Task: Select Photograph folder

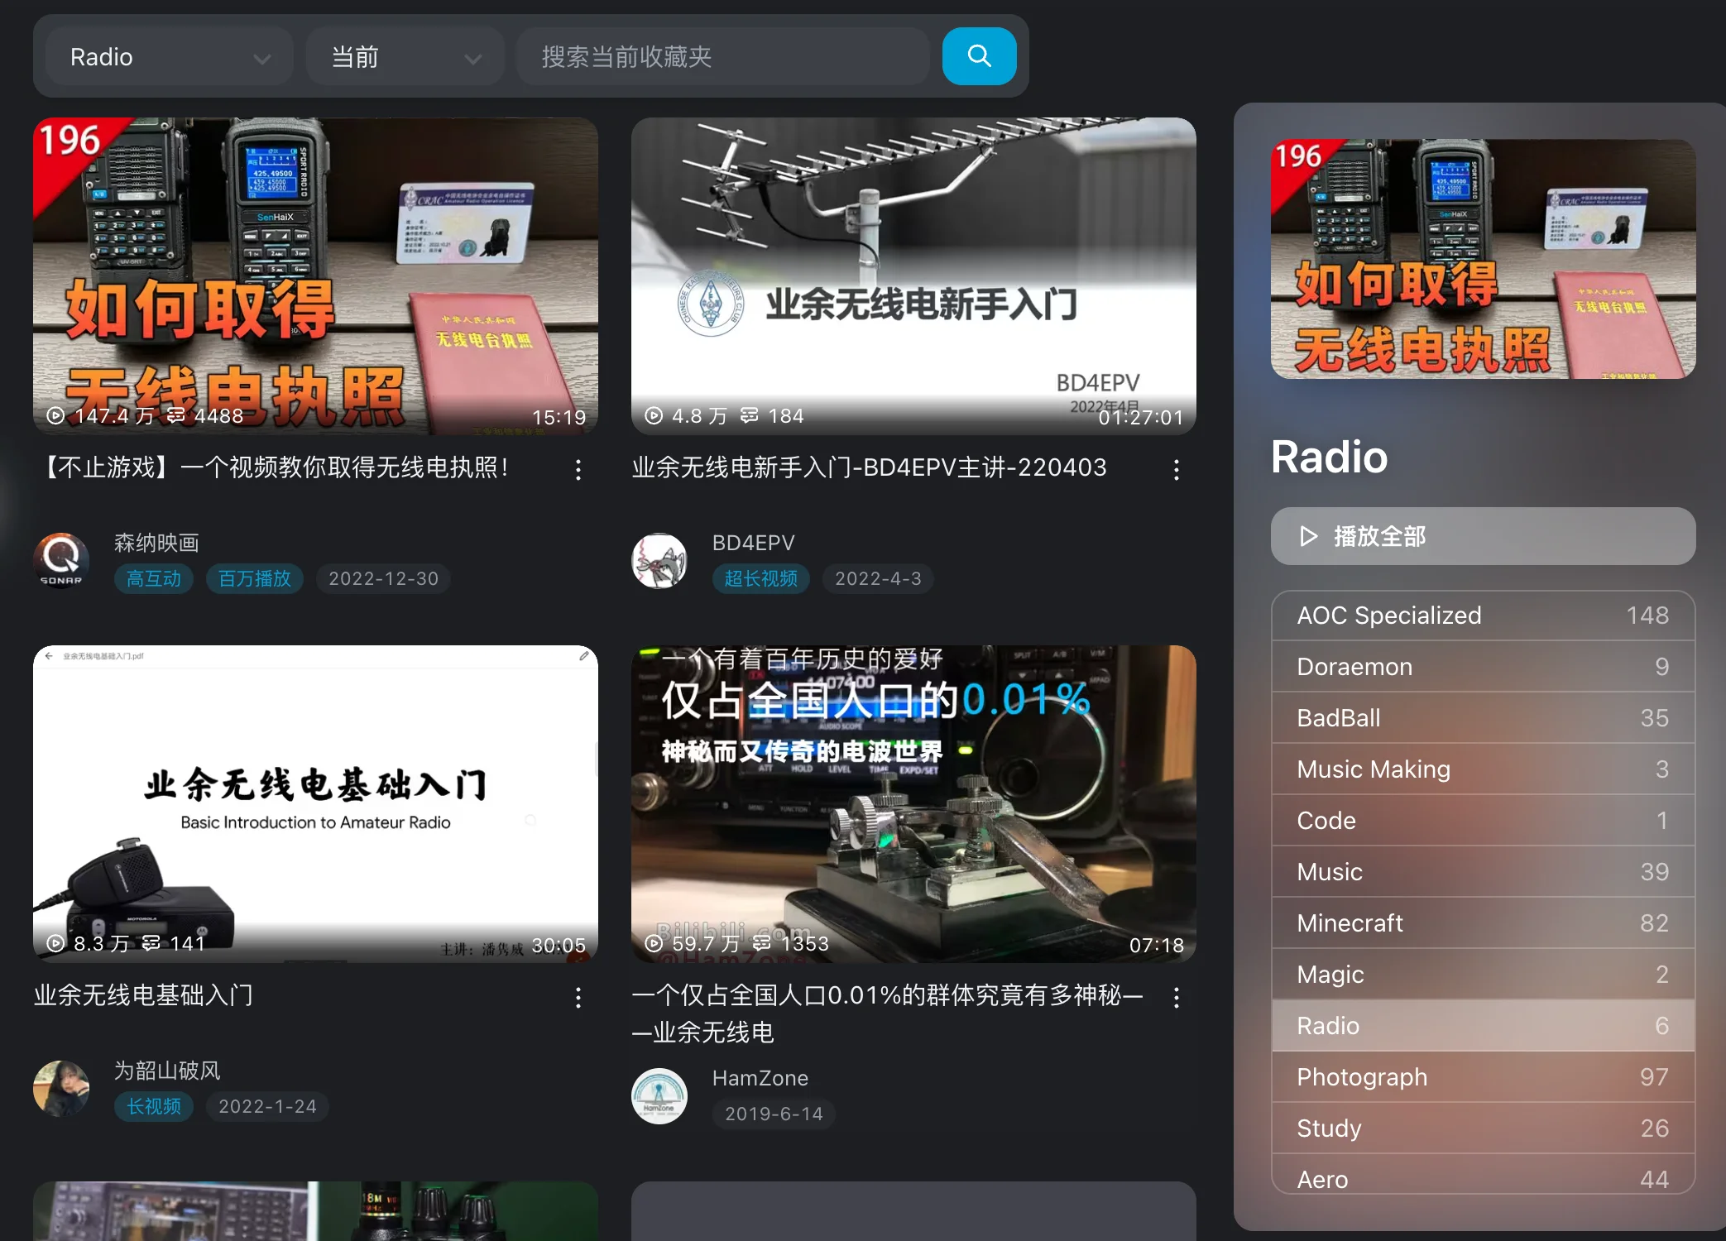Action: 1483,1077
